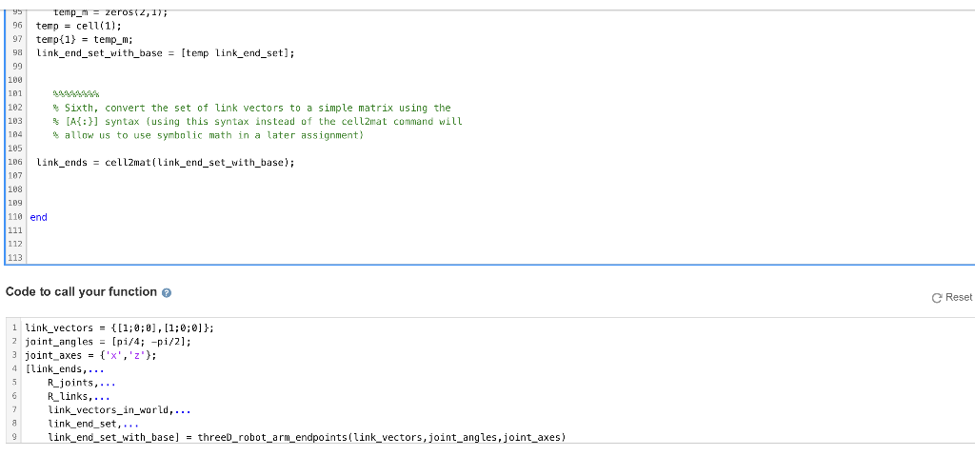Click the line 'R_links,...'
The width and height of the screenshot is (975, 456).
tap(79, 396)
